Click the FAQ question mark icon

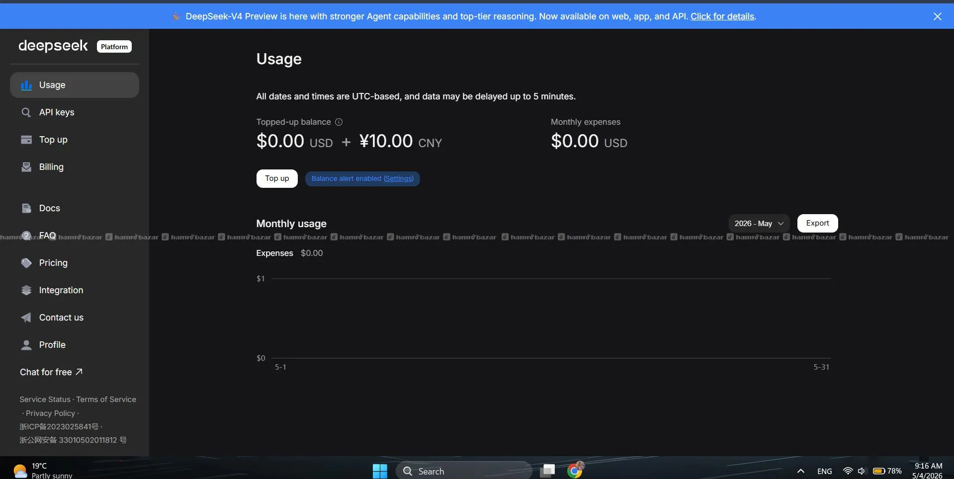tap(26, 236)
